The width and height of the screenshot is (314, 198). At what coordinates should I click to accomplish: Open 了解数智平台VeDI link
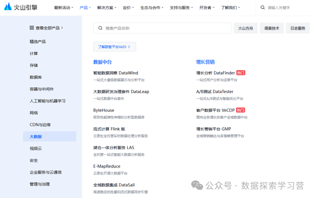114,47
